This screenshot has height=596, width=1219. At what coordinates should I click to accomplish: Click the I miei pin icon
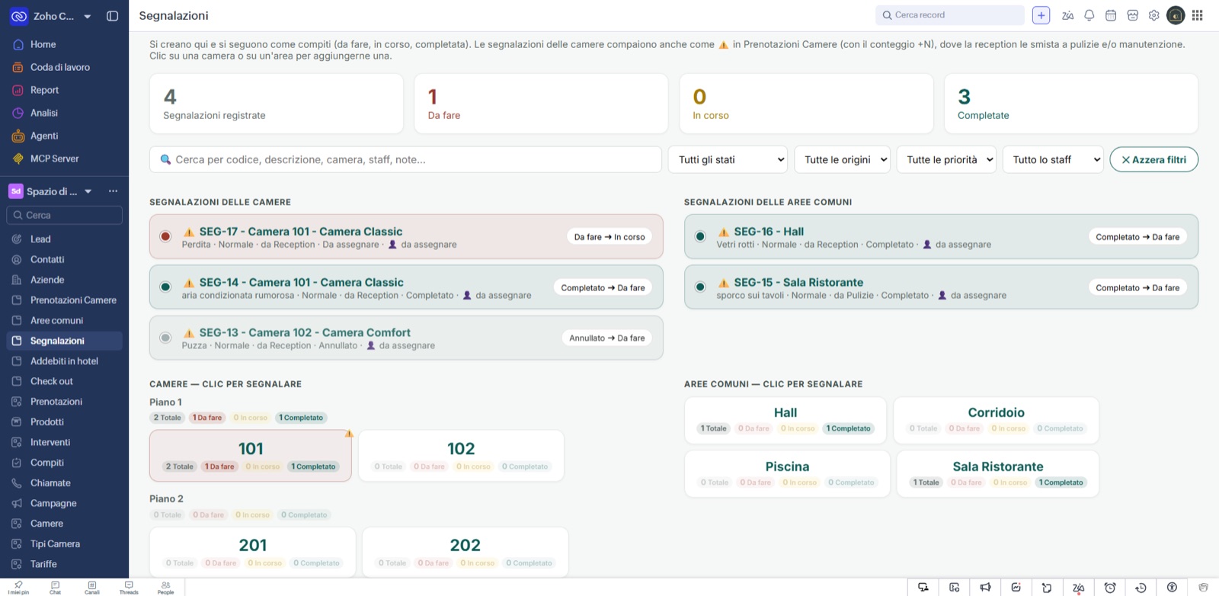tap(18, 588)
